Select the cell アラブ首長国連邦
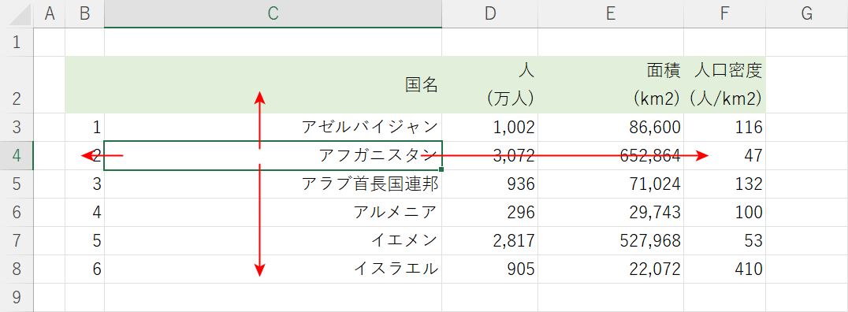This screenshot has height=312, width=848. click(x=273, y=184)
